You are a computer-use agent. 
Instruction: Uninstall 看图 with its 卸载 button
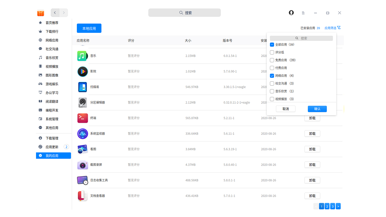(312, 149)
